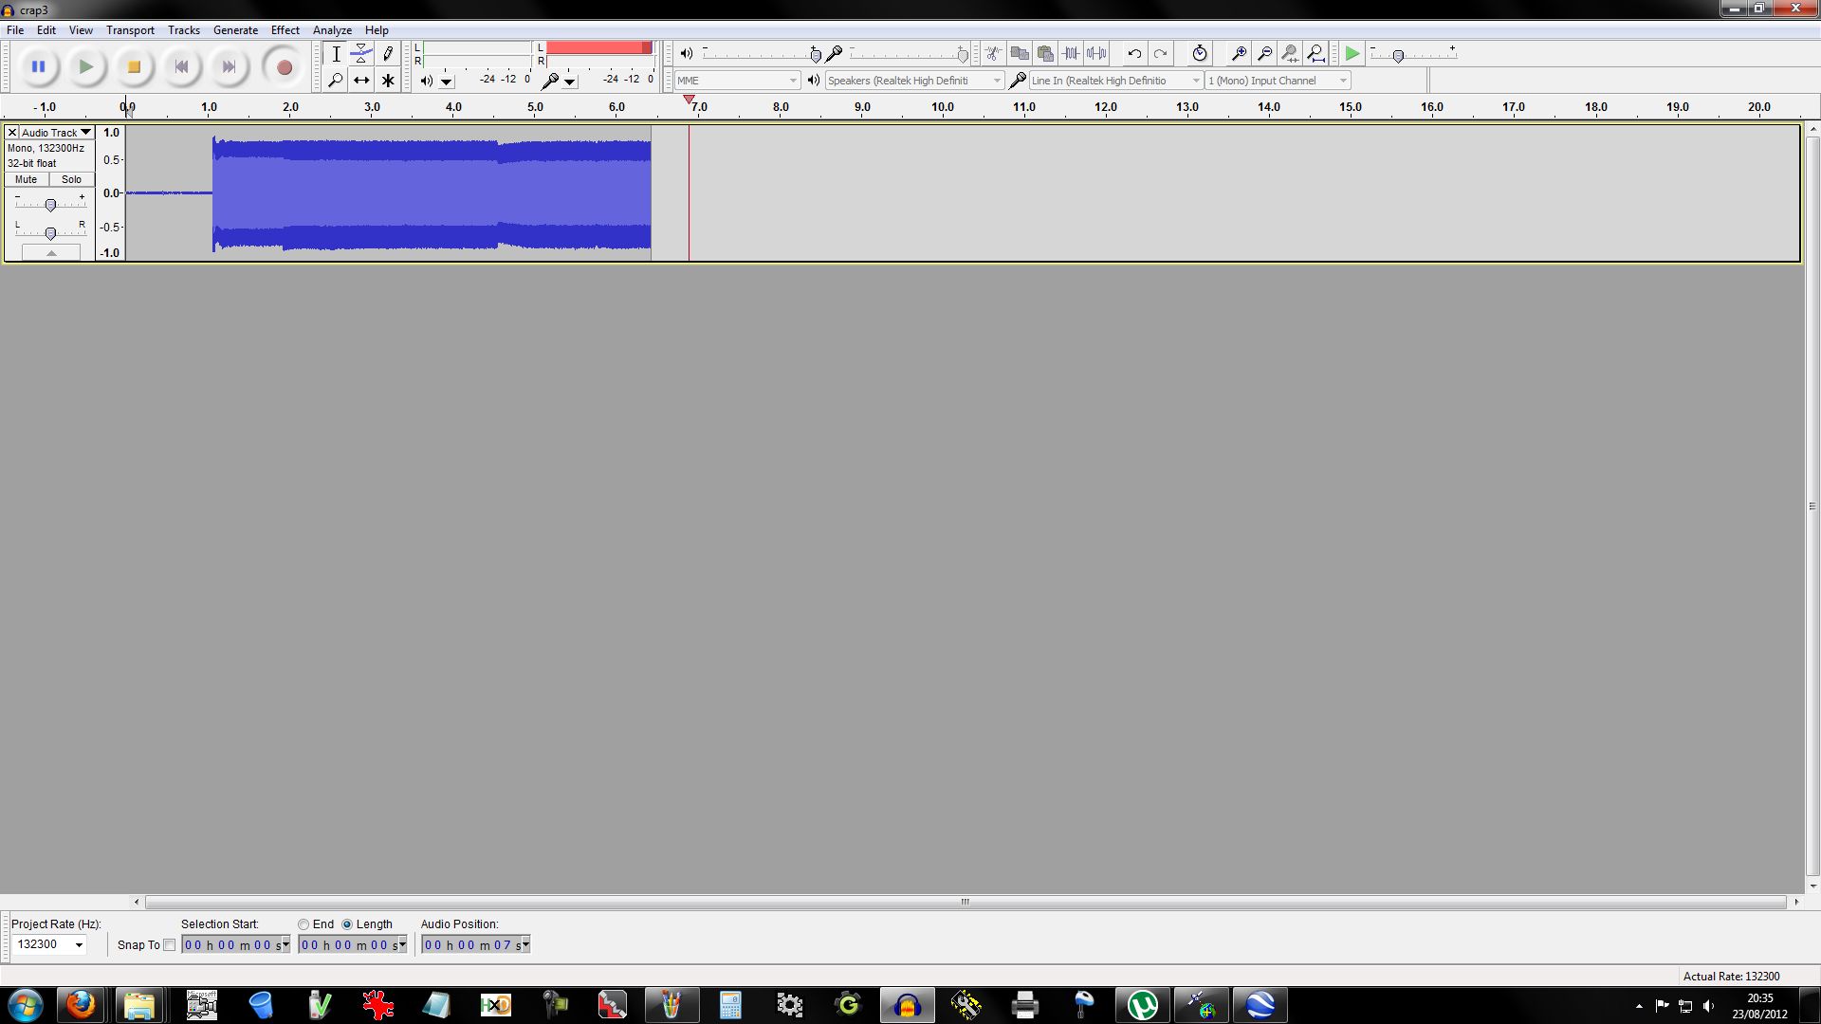Viewport: 1821px width, 1024px height.
Task: Adjust the track gain slider
Action: (x=49, y=204)
